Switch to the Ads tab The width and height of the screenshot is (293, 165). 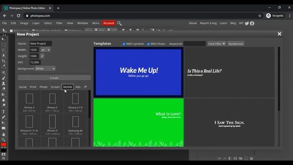(x=78, y=87)
